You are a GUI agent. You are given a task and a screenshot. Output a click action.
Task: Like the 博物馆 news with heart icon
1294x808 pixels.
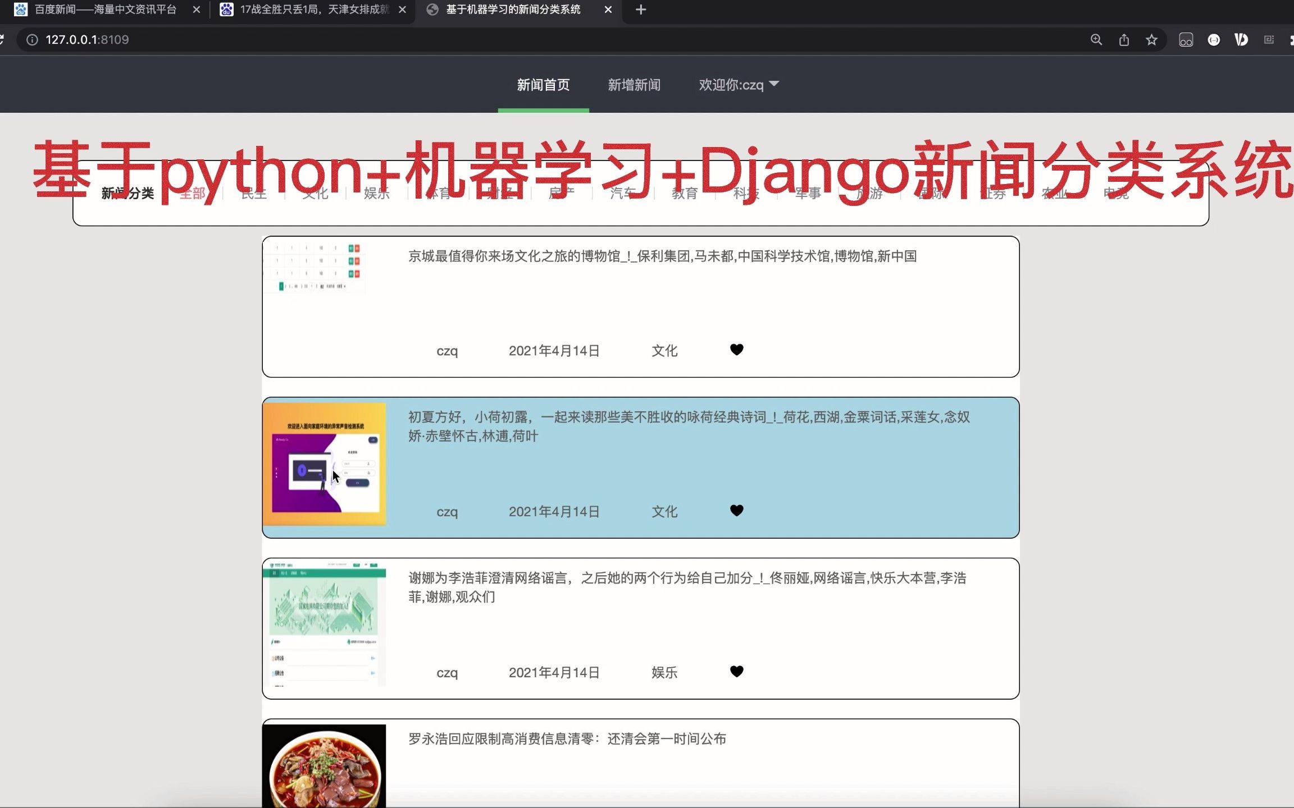pos(736,350)
